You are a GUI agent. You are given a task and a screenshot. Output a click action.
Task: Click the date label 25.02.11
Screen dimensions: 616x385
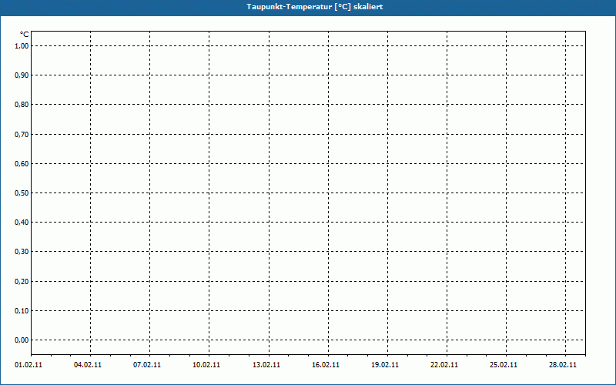pyautogui.click(x=504, y=365)
